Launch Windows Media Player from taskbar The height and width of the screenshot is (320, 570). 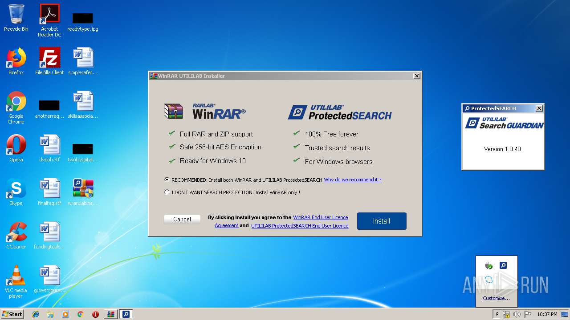coord(65,314)
